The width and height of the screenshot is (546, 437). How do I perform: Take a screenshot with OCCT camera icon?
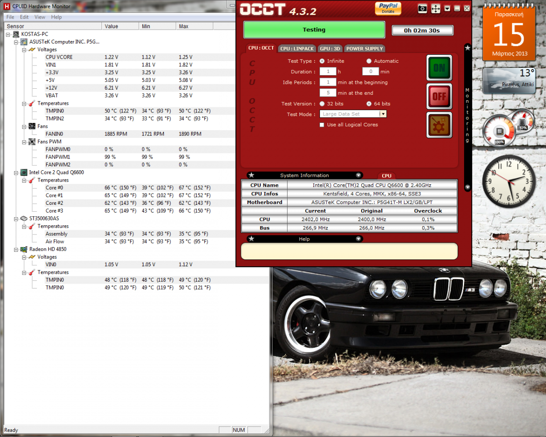[423, 8]
